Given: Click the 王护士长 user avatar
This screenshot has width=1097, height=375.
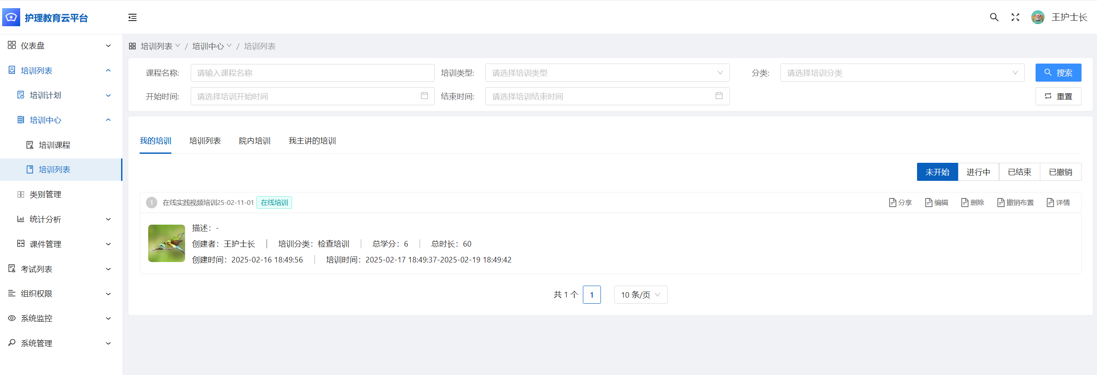Looking at the screenshot, I should click(1038, 17).
